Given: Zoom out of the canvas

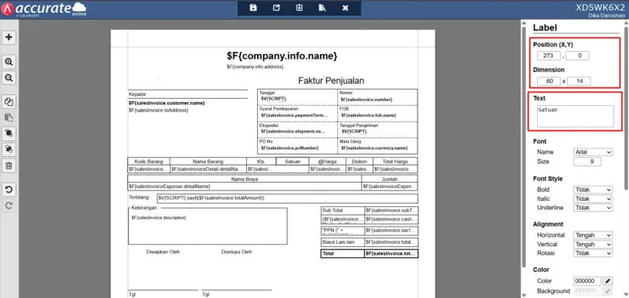Looking at the screenshot, I should [x=9, y=77].
